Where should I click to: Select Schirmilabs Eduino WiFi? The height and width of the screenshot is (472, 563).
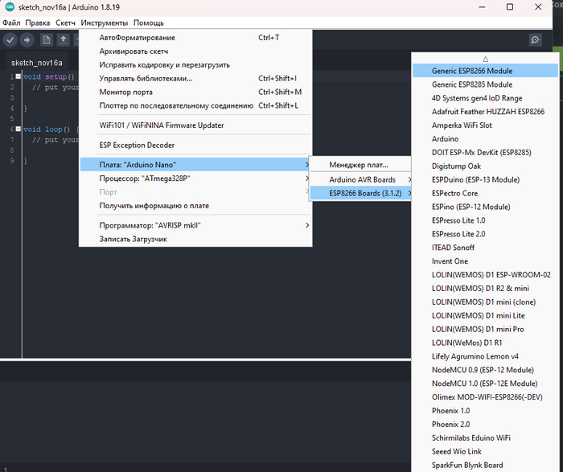pyautogui.click(x=486, y=438)
